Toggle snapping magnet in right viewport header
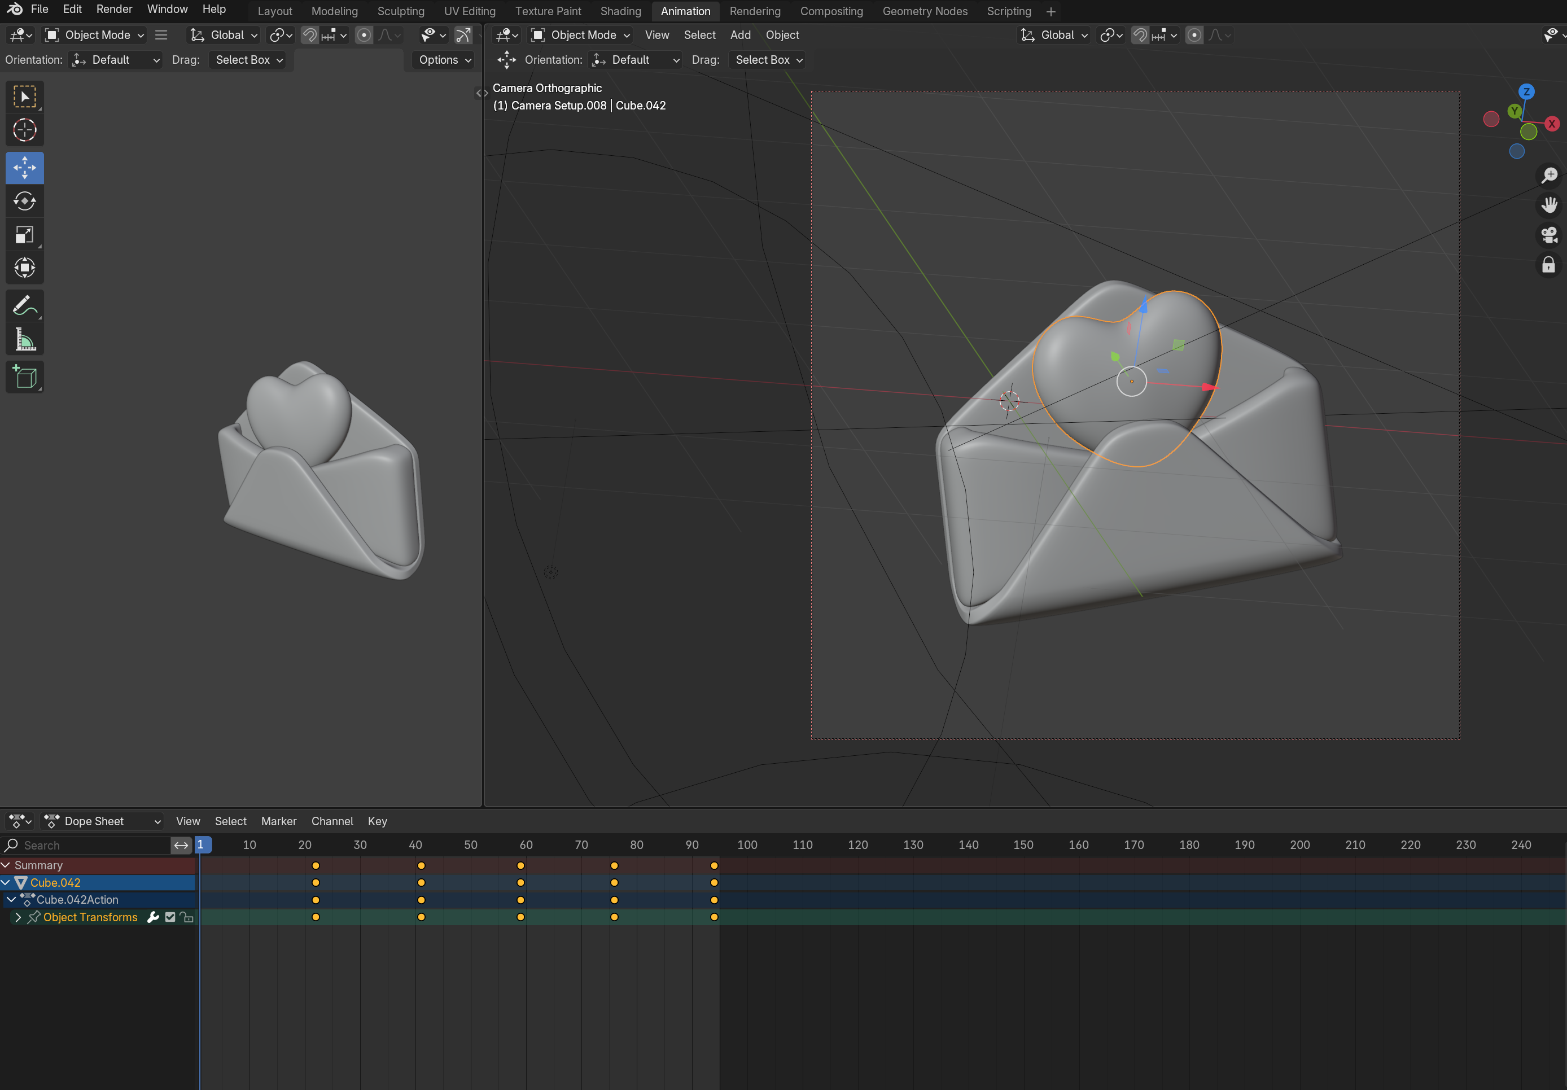 point(1140,35)
